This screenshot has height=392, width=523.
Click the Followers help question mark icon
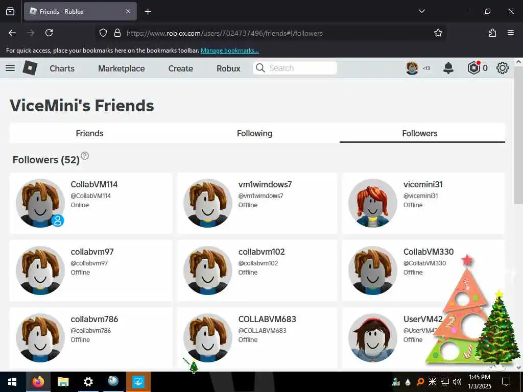click(x=85, y=156)
